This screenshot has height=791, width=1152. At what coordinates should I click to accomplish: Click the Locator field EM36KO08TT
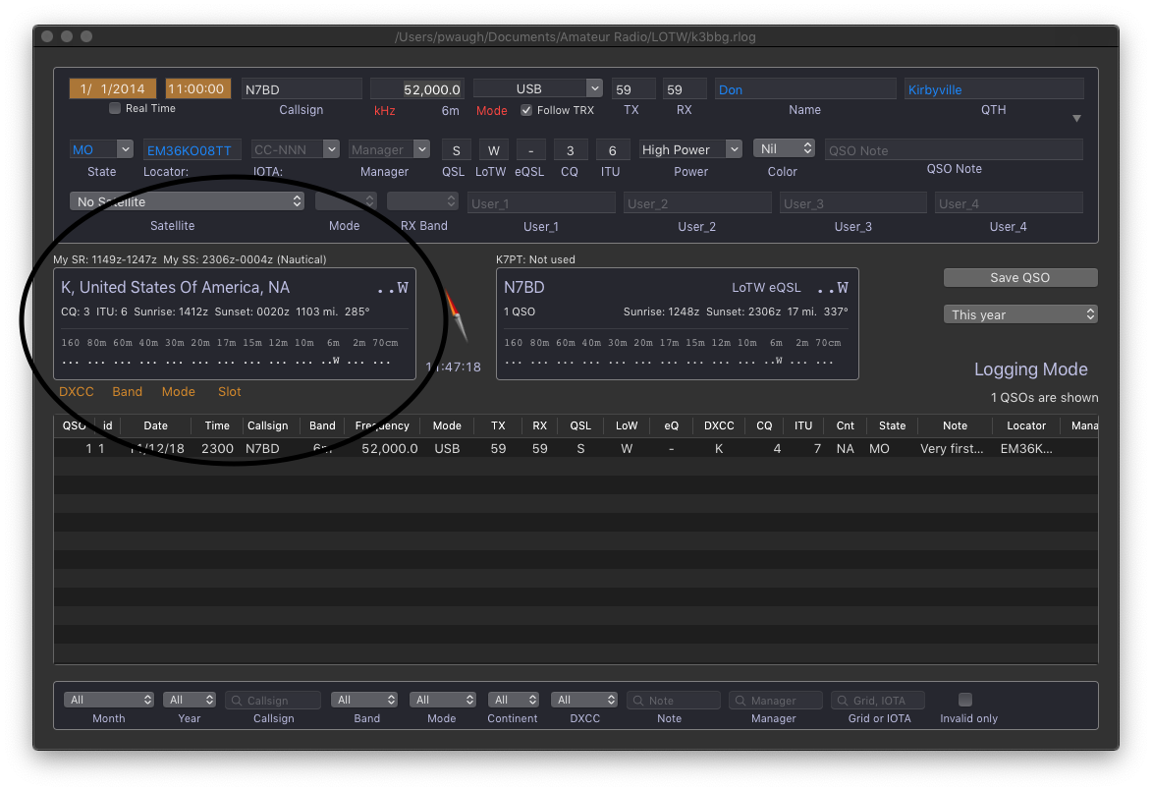point(192,150)
